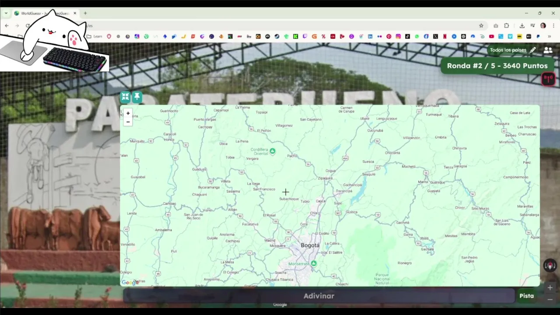Open the Pinterest bookmark
This screenshot has width=560, height=315.
388,36
